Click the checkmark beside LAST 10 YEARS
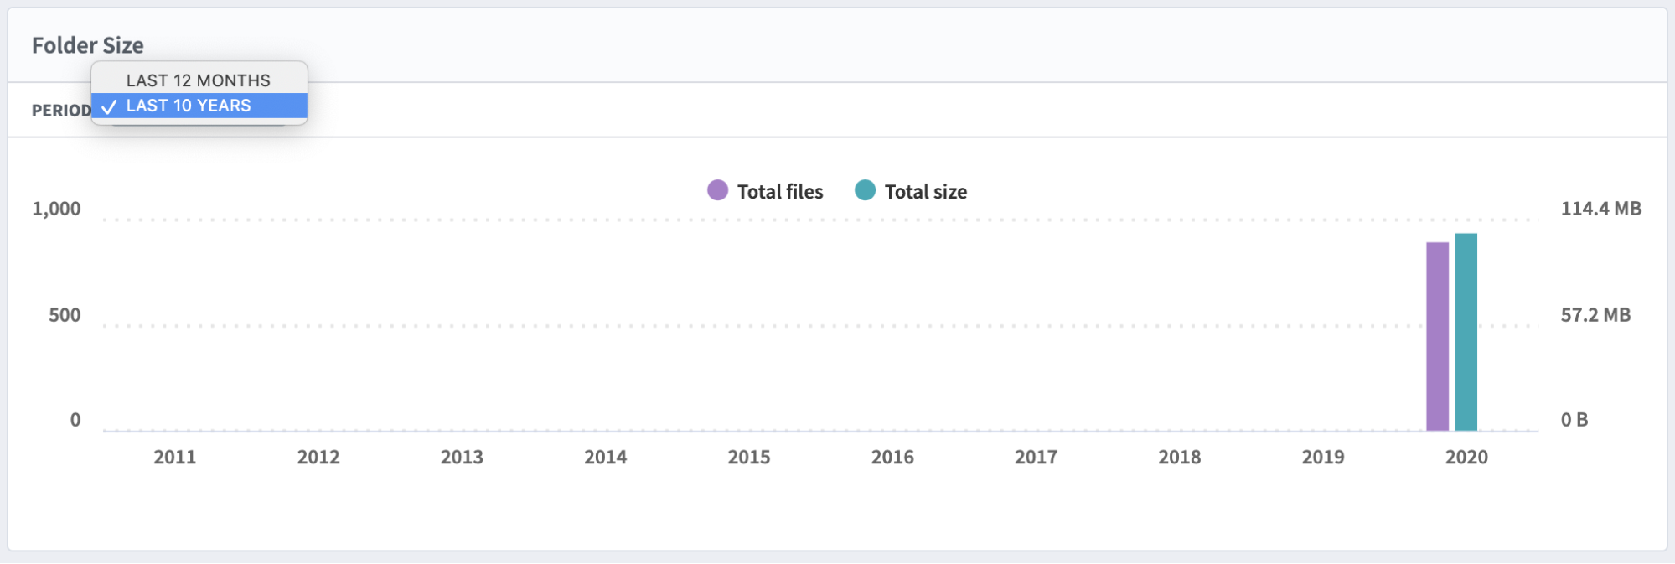Screen dimensions: 1675x564 109,106
